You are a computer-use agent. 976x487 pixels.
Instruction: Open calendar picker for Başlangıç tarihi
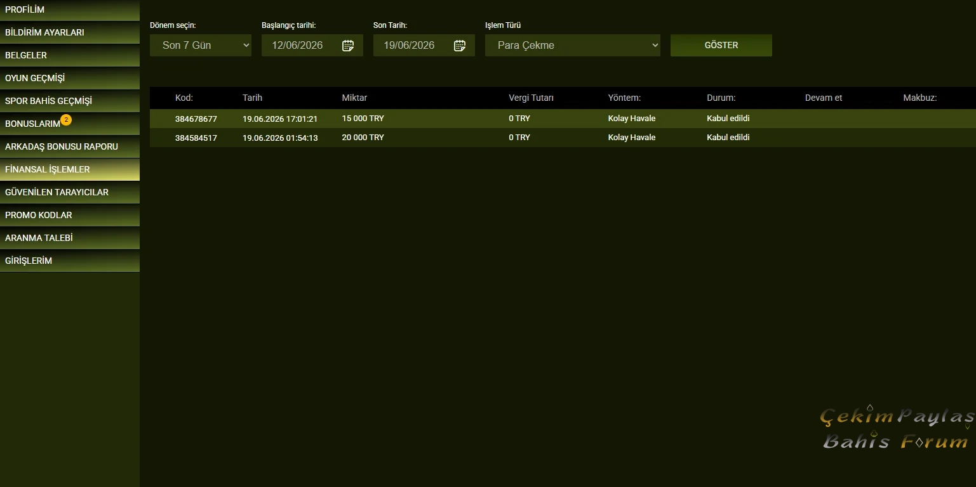[348, 46]
